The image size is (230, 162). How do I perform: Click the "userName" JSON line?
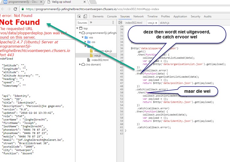[x=25, y=120]
